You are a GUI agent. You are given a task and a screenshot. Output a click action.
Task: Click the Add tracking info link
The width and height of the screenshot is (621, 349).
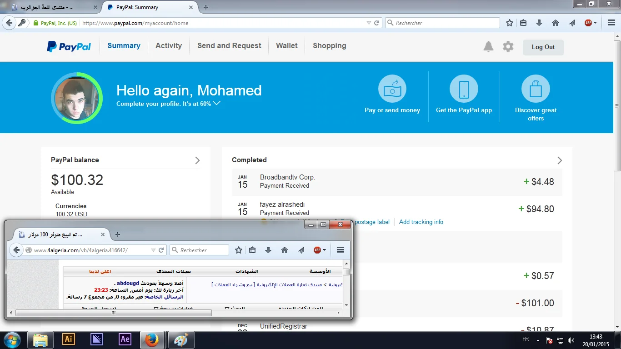click(x=421, y=222)
